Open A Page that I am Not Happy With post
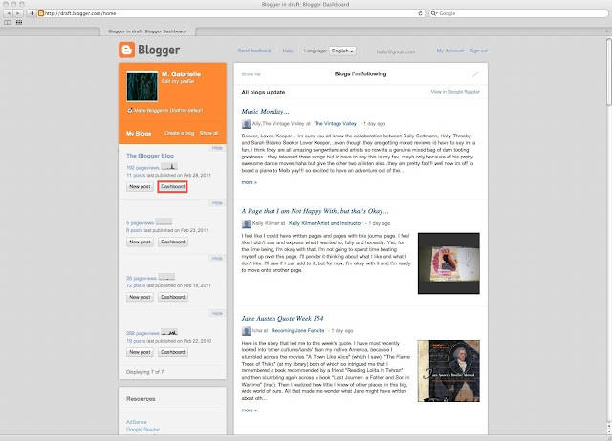The height and width of the screenshot is (441, 612). coord(315,211)
